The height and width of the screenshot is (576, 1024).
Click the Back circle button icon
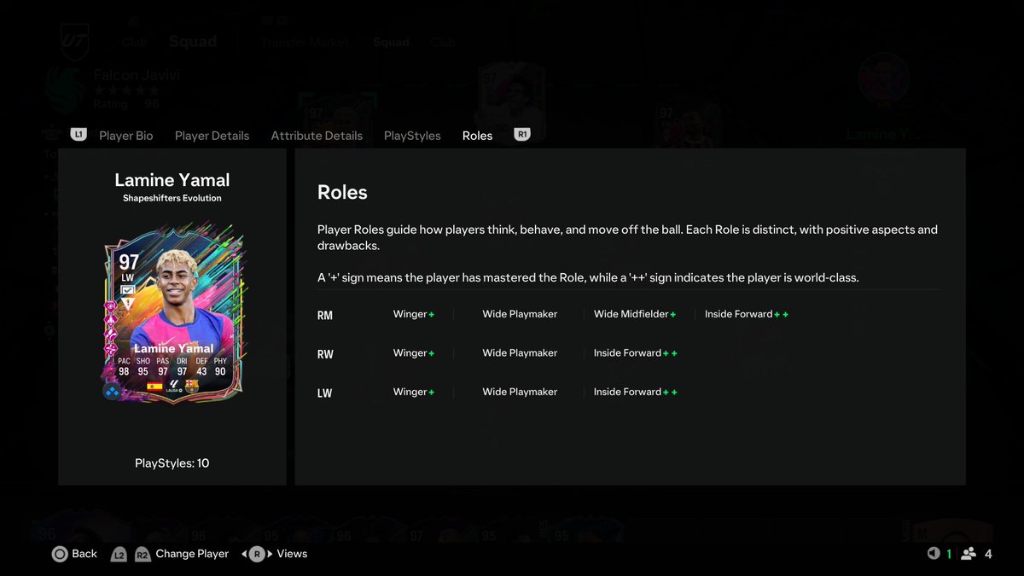click(60, 554)
